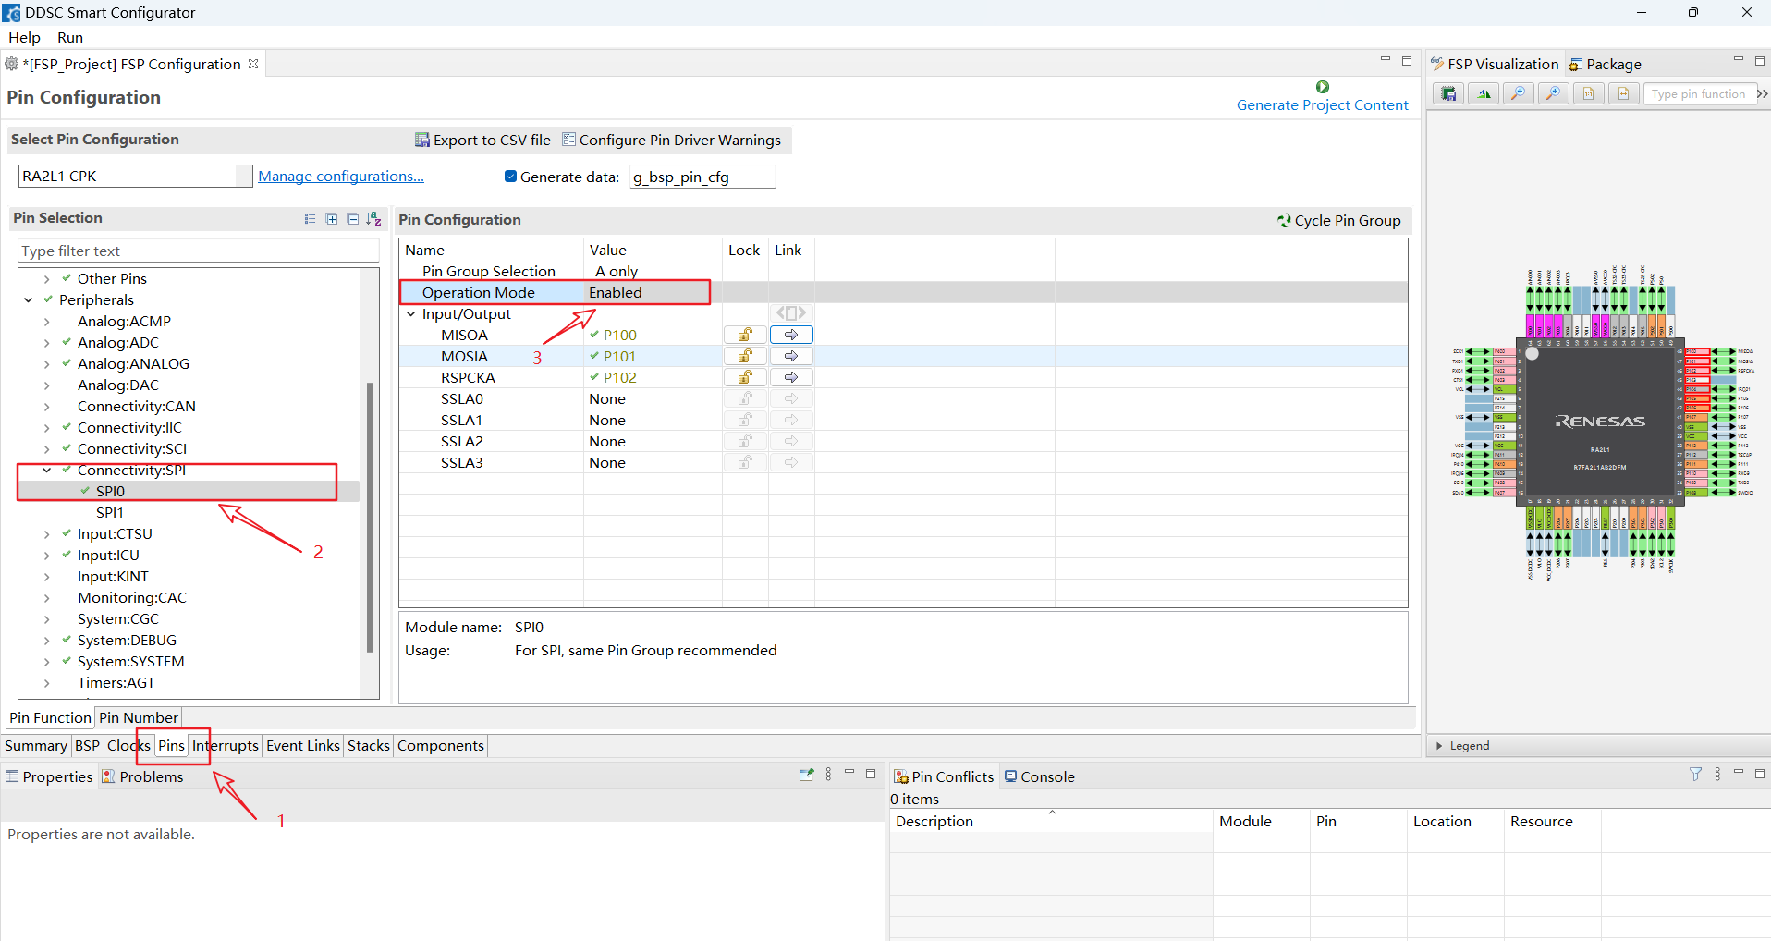Sort pin conflicts by Description column

click(x=1051, y=822)
